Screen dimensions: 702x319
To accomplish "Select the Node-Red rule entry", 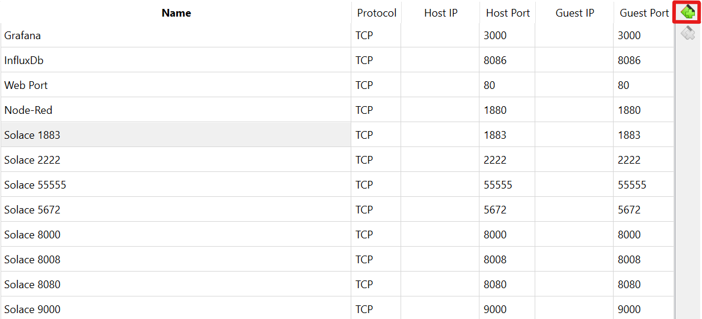I will [28, 110].
